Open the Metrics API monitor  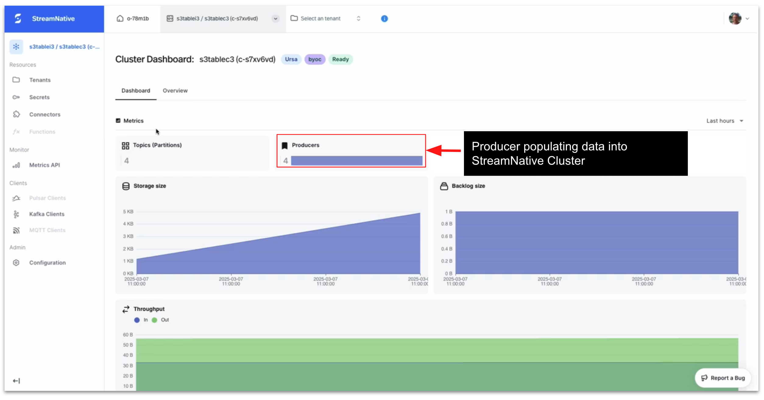44,165
